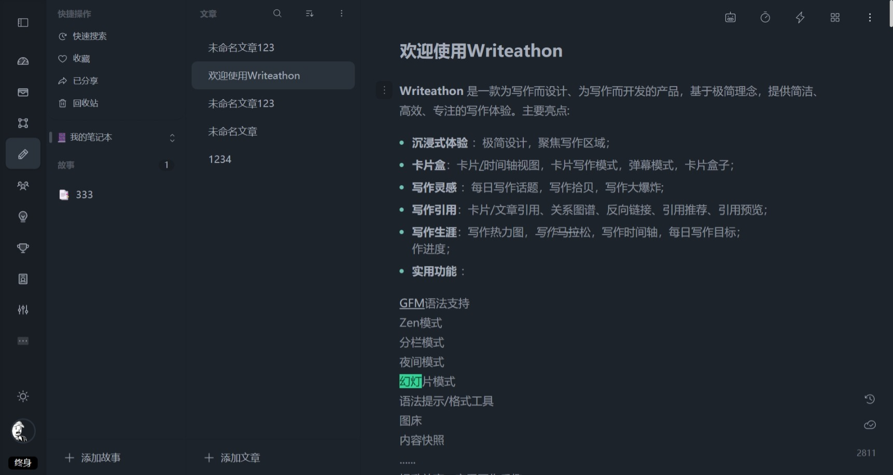Open 快速搜索 quick search
The height and width of the screenshot is (475, 893).
83,36
